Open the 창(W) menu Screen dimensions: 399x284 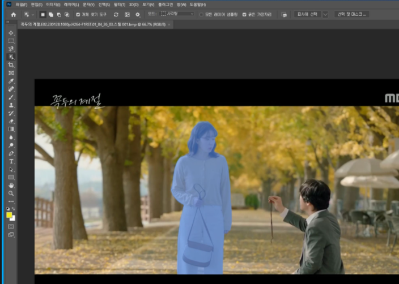click(x=181, y=5)
